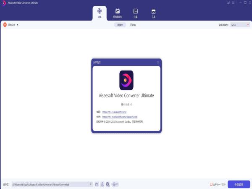Expand the save path dropdown
252x189 pixels.
coord(91,184)
